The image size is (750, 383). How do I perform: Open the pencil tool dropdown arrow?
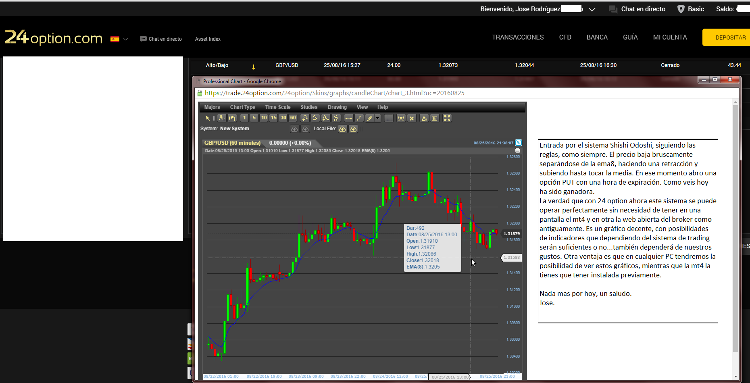[378, 118]
